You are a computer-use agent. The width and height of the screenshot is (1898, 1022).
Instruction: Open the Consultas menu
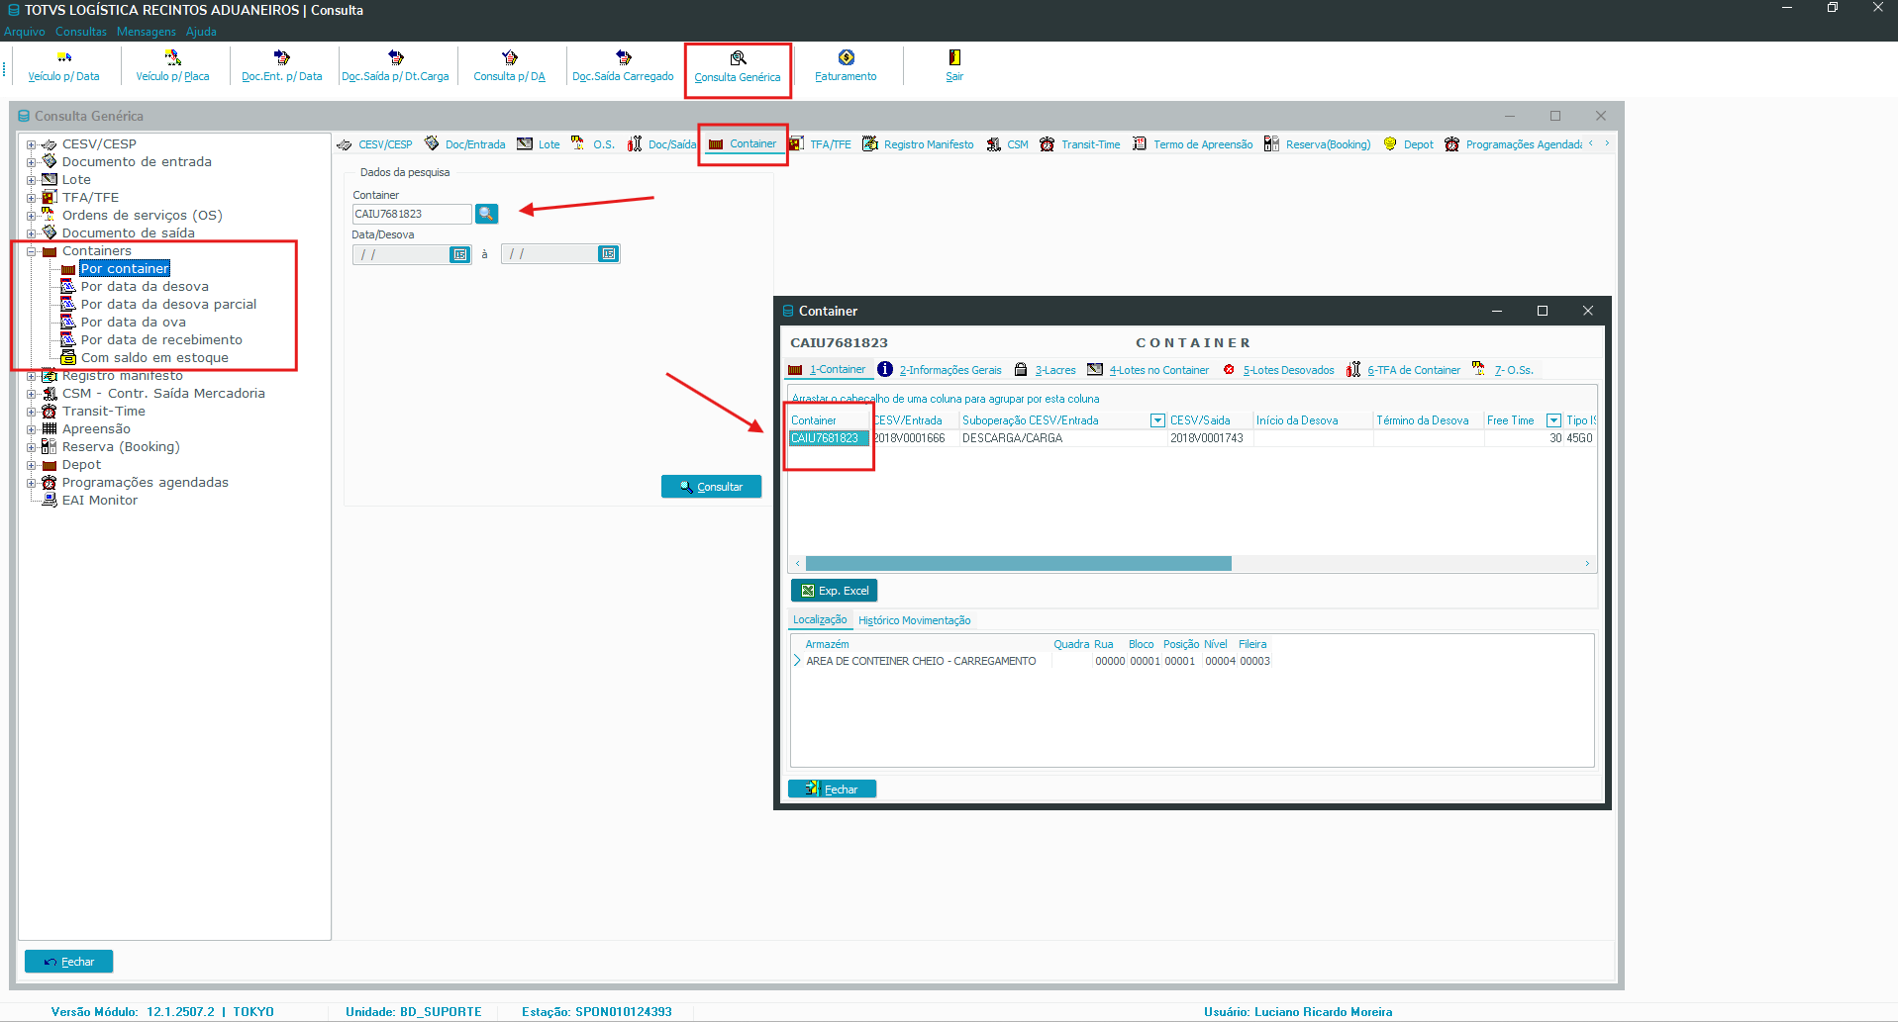pyautogui.click(x=81, y=32)
